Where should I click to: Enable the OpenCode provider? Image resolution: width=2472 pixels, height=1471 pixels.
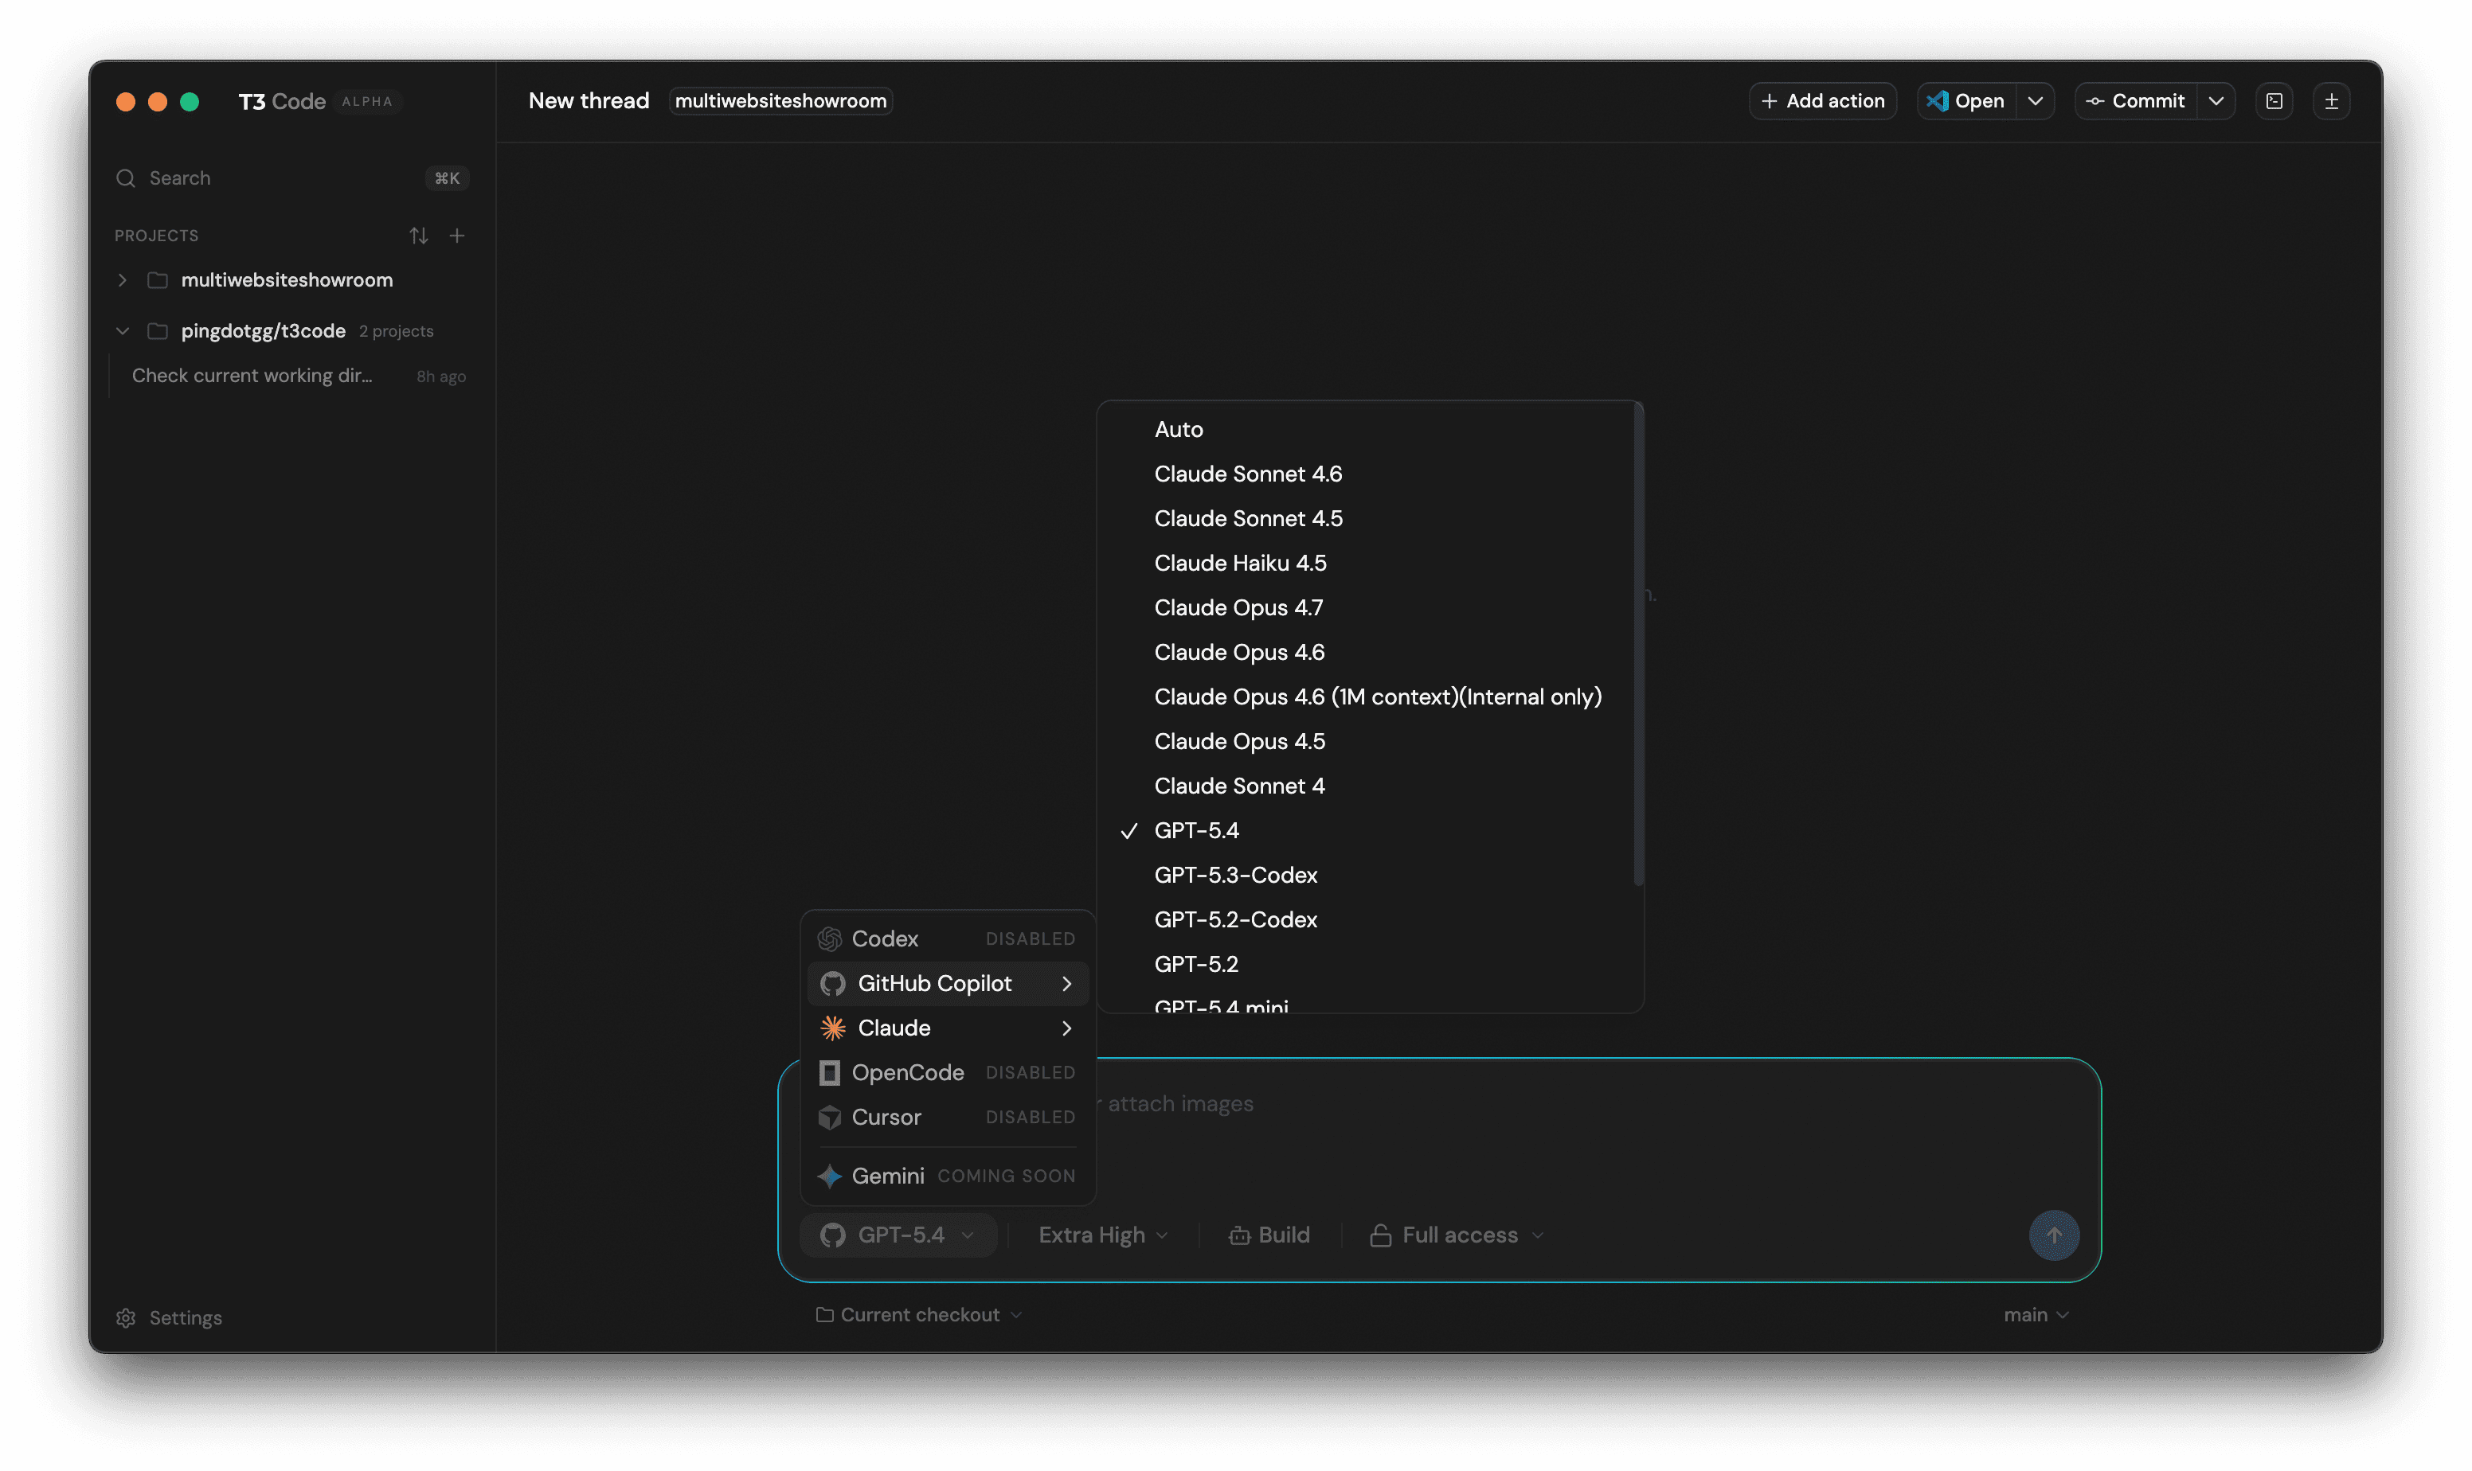point(908,1071)
